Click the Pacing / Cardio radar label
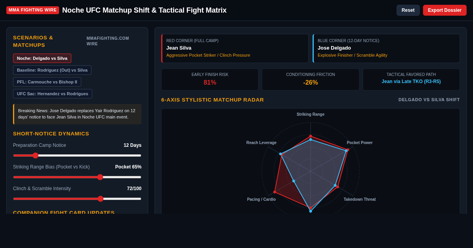The image size is (473, 248). 261,200
